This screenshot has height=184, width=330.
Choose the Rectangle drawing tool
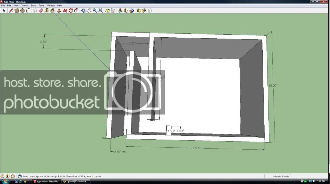click(x=17, y=11)
